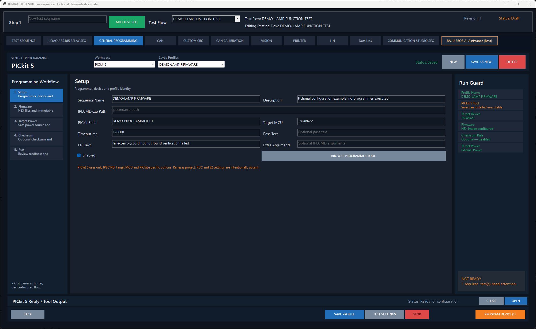Select workflow step 1. Setup
Image resolution: width=536 pixels, height=329 pixels.
[37, 96]
